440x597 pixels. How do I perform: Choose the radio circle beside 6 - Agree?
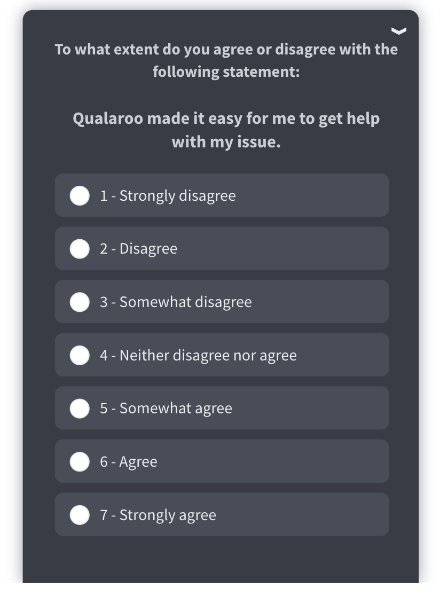[x=80, y=461]
